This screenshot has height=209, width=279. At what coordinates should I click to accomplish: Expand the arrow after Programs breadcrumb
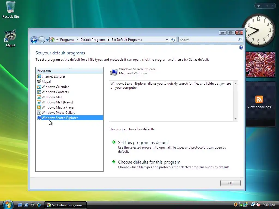[x=77, y=40]
